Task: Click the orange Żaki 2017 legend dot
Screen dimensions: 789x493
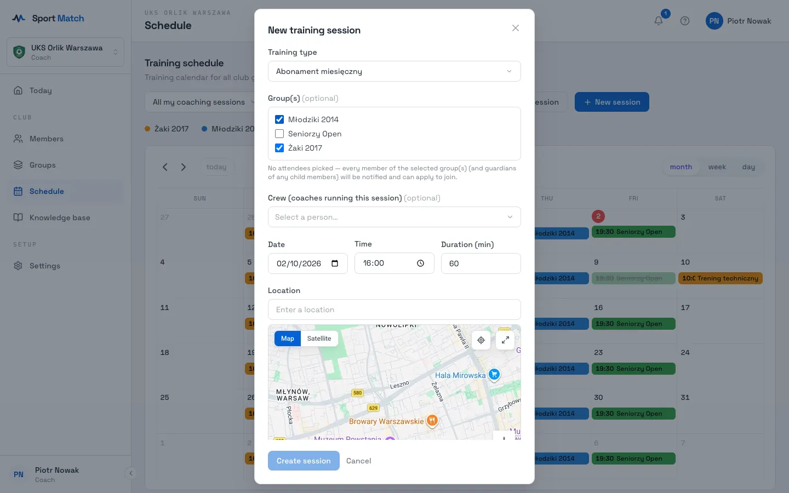Action: point(147,129)
